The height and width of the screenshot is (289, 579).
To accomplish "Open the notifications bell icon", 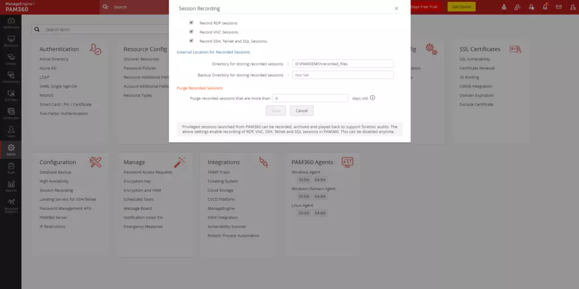I will 545,7.
